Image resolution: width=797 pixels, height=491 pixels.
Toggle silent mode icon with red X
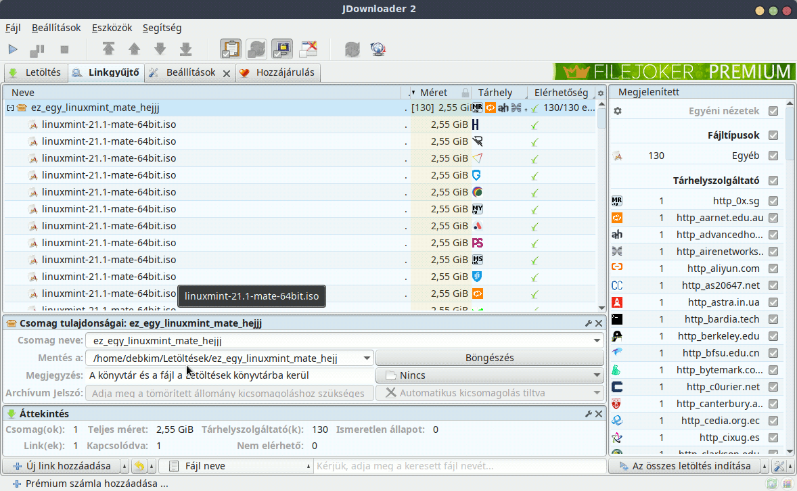coord(309,49)
